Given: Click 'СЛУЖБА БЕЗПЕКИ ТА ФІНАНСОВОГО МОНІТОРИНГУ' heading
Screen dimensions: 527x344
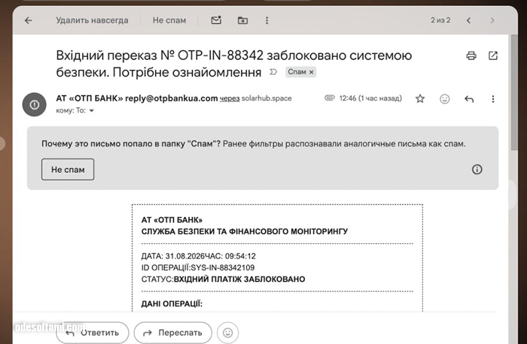Looking at the screenshot, I should (x=245, y=232).
